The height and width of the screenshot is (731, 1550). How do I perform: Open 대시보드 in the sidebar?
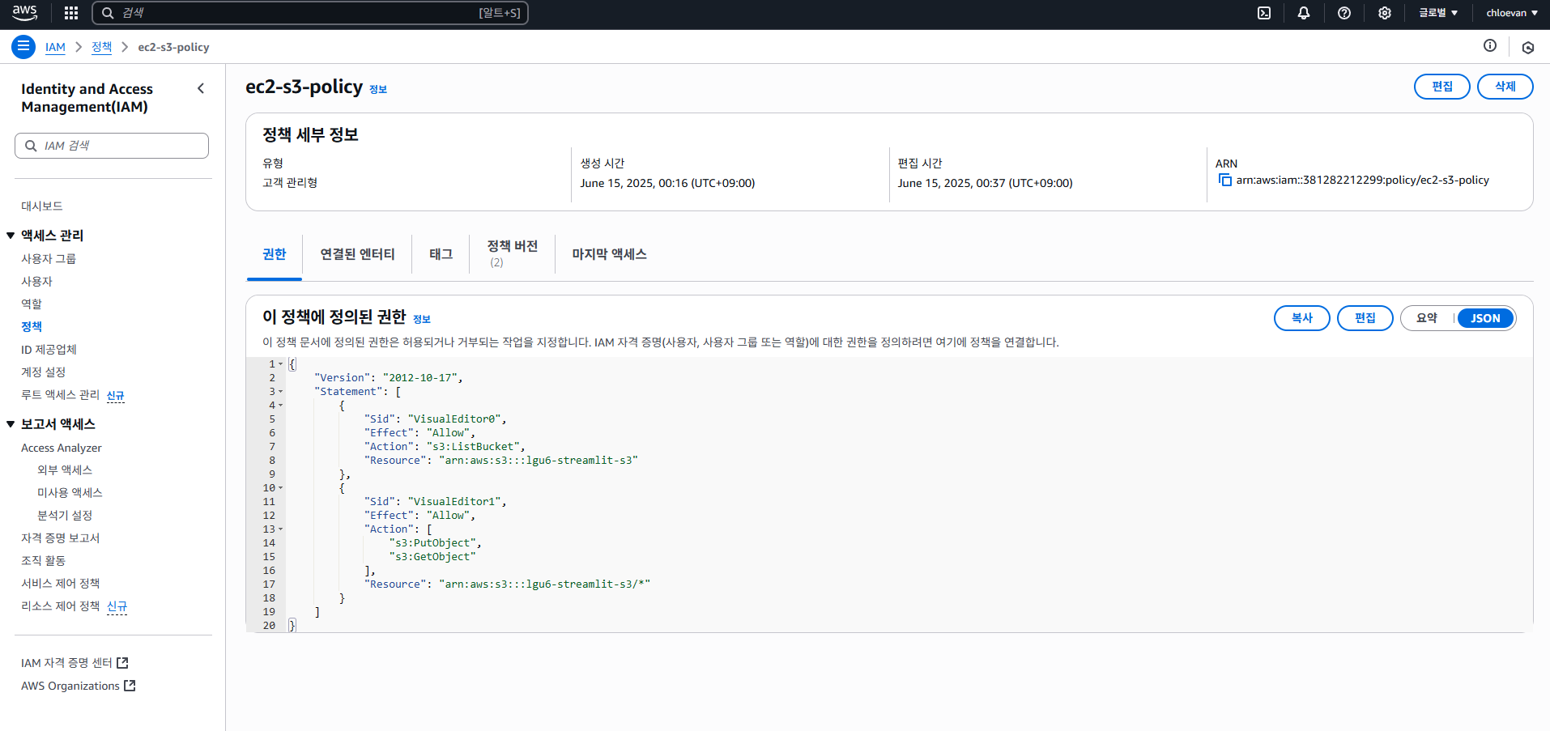point(42,206)
